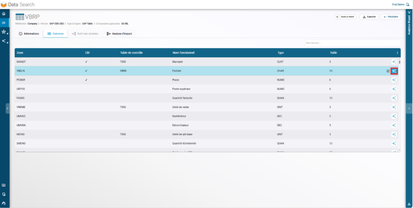Open the Analyse d'impact tab

(x=119, y=33)
